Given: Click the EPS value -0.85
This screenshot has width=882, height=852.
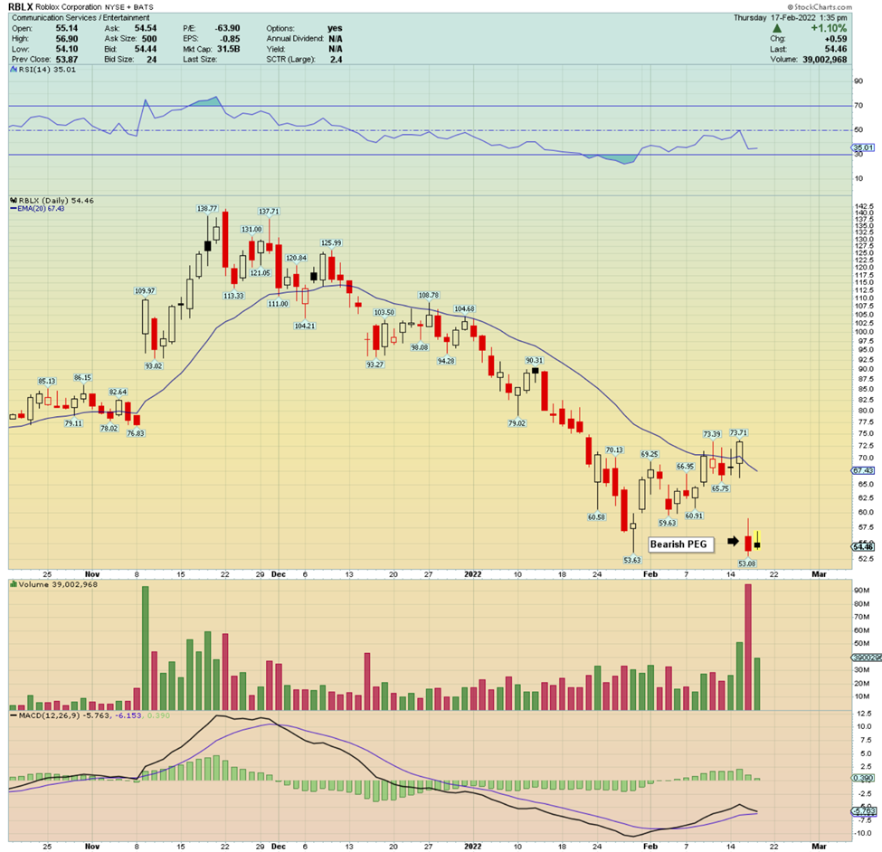Looking at the screenshot, I should pyautogui.click(x=230, y=39).
